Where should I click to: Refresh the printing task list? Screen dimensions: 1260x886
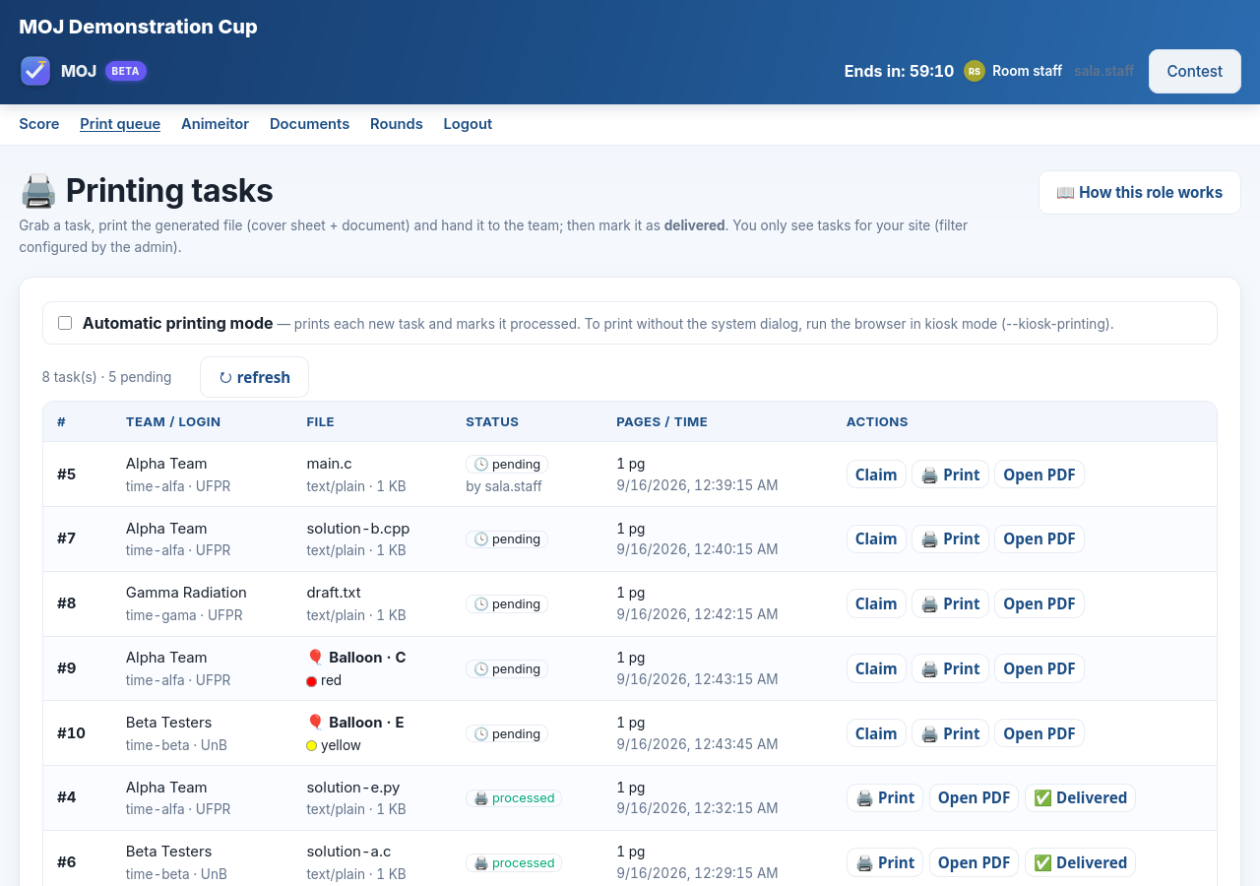[254, 377]
